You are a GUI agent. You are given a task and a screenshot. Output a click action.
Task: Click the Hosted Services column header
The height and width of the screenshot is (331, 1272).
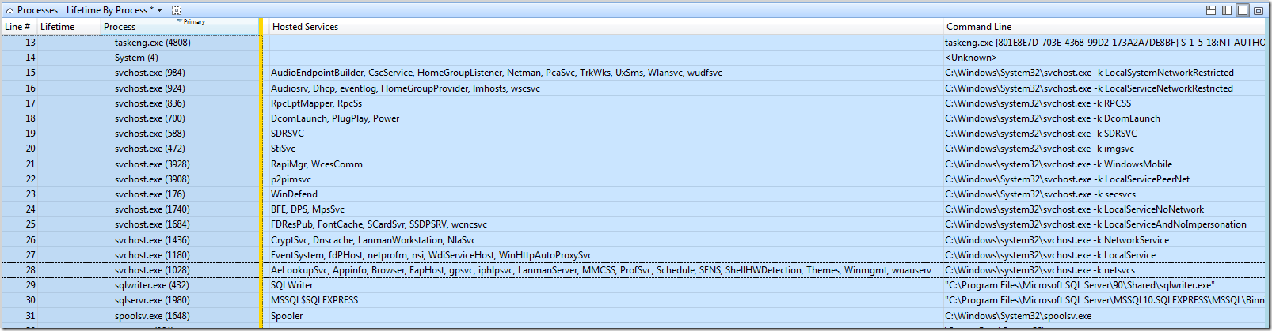[606, 26]
